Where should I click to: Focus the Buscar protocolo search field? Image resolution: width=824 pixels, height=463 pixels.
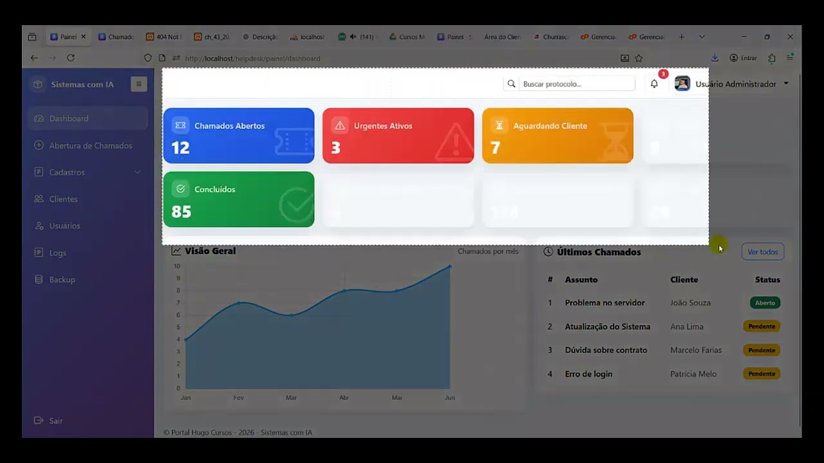577,84
